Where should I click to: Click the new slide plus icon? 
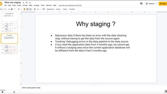(1, 9)
